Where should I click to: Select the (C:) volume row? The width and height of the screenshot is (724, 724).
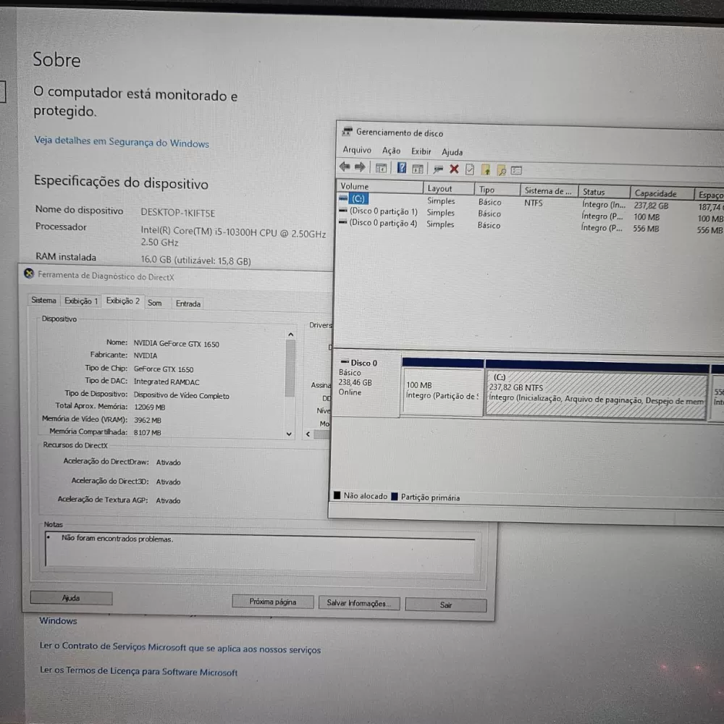[530, 202]
